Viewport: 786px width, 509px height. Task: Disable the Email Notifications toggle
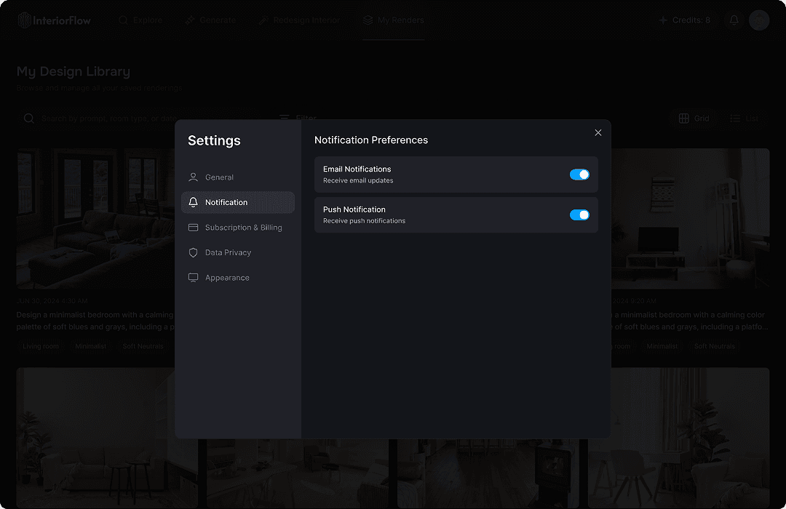(579, 175)
